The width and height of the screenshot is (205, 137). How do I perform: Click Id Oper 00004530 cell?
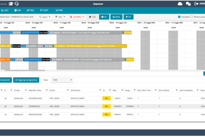pyautogui.click(x=18, y=98)
